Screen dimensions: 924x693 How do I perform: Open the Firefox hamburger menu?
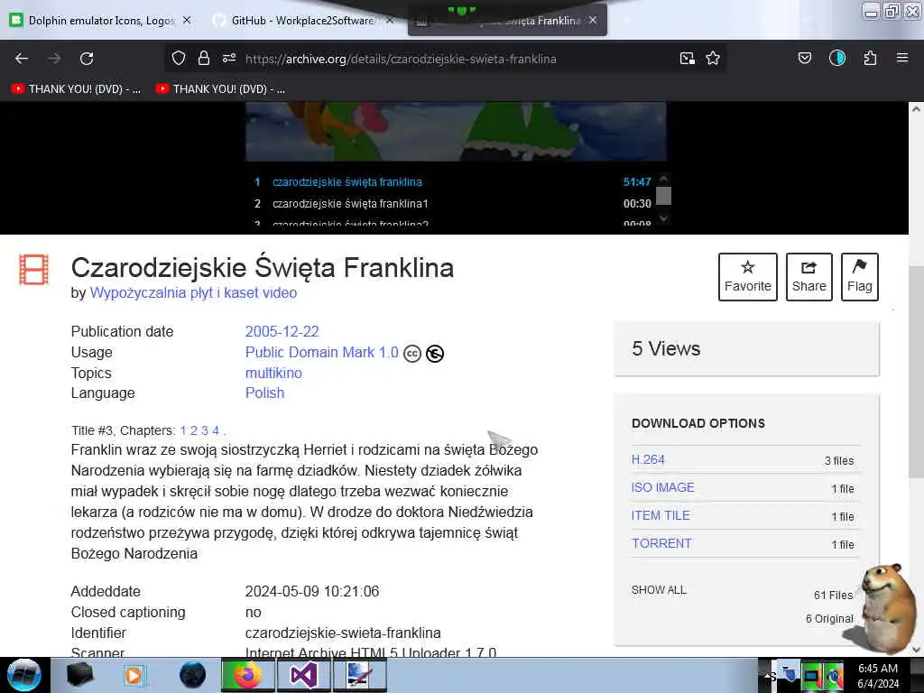pos(902,58)
